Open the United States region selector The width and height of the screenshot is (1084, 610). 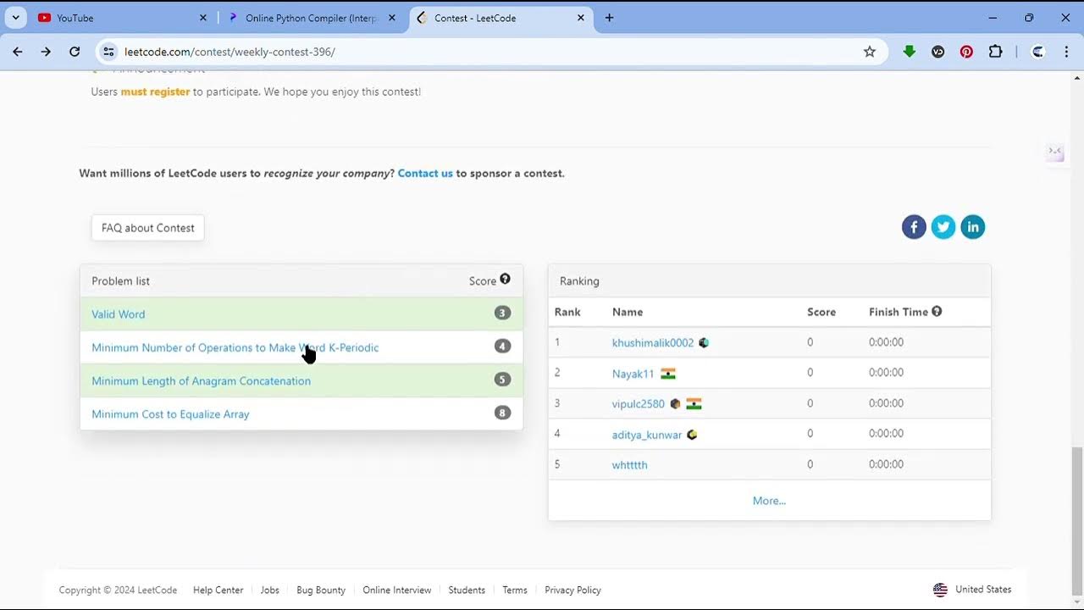972,590
